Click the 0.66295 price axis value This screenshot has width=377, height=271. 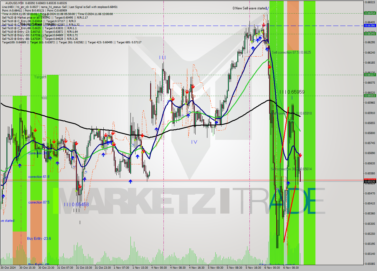[x=370, y=42]
